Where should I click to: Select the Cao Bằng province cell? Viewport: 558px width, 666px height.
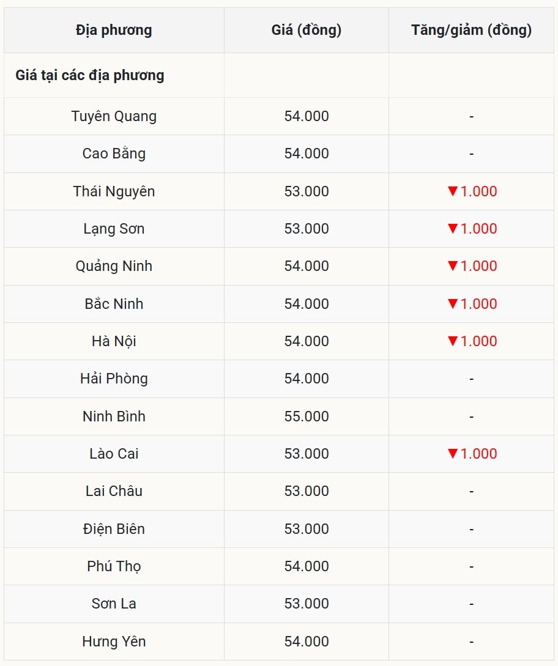coord(114,154)
